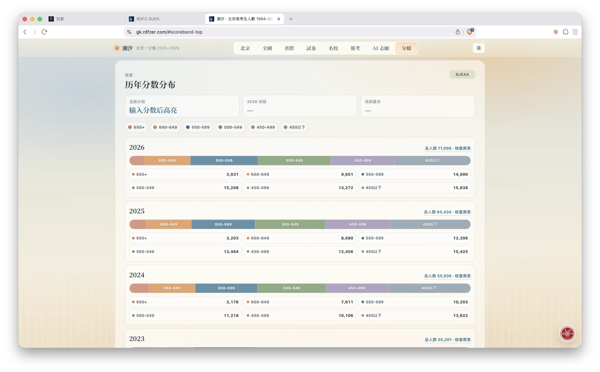Open site info icon in address bar
The width and height of the screenshot is (600, 372).
click(x=129, y=32)
